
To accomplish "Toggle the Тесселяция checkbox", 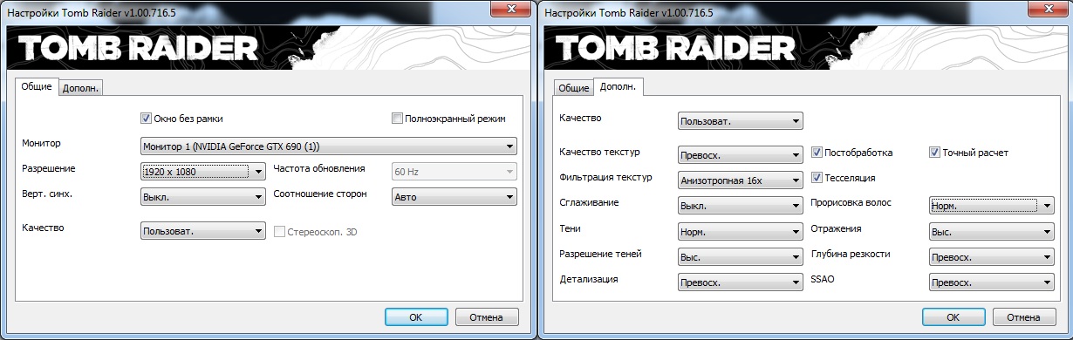I will tap(817, 178).
